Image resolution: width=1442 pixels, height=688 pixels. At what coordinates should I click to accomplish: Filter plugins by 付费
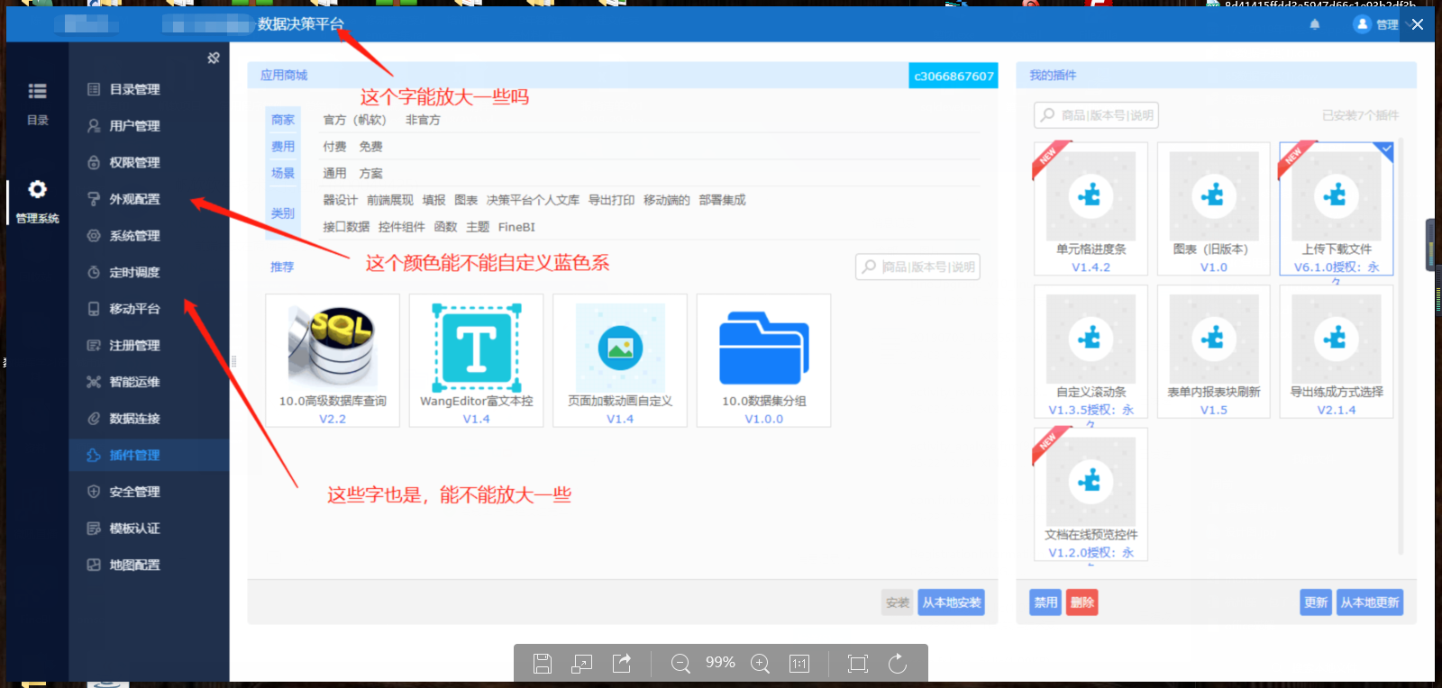pyautogui.click(x=334, y=147)
